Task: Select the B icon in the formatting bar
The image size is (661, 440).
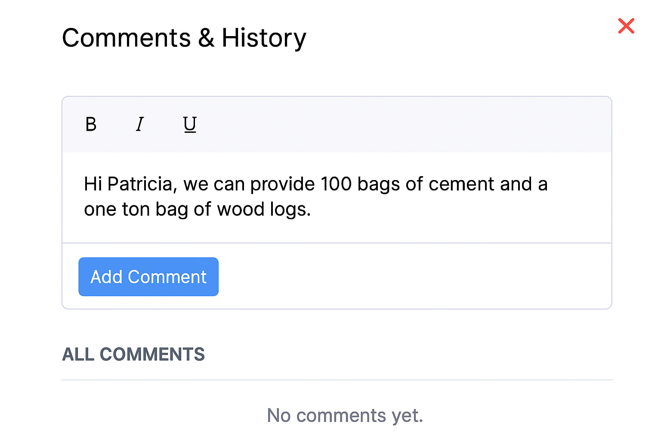Action: pyautogui.click(x=91, y=124)
